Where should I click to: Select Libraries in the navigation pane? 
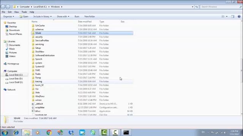click(9, 41)
